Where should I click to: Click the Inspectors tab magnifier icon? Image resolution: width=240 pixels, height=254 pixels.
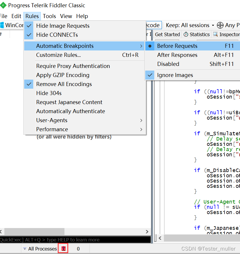(x=216, y=34)
